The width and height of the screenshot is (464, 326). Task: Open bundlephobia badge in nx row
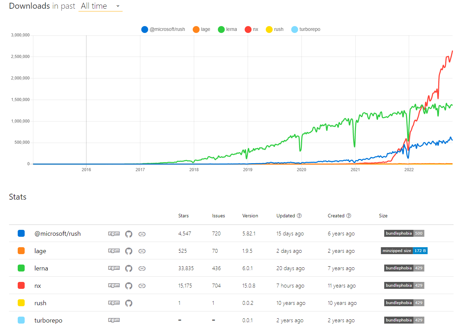click(x=404, y=285)
